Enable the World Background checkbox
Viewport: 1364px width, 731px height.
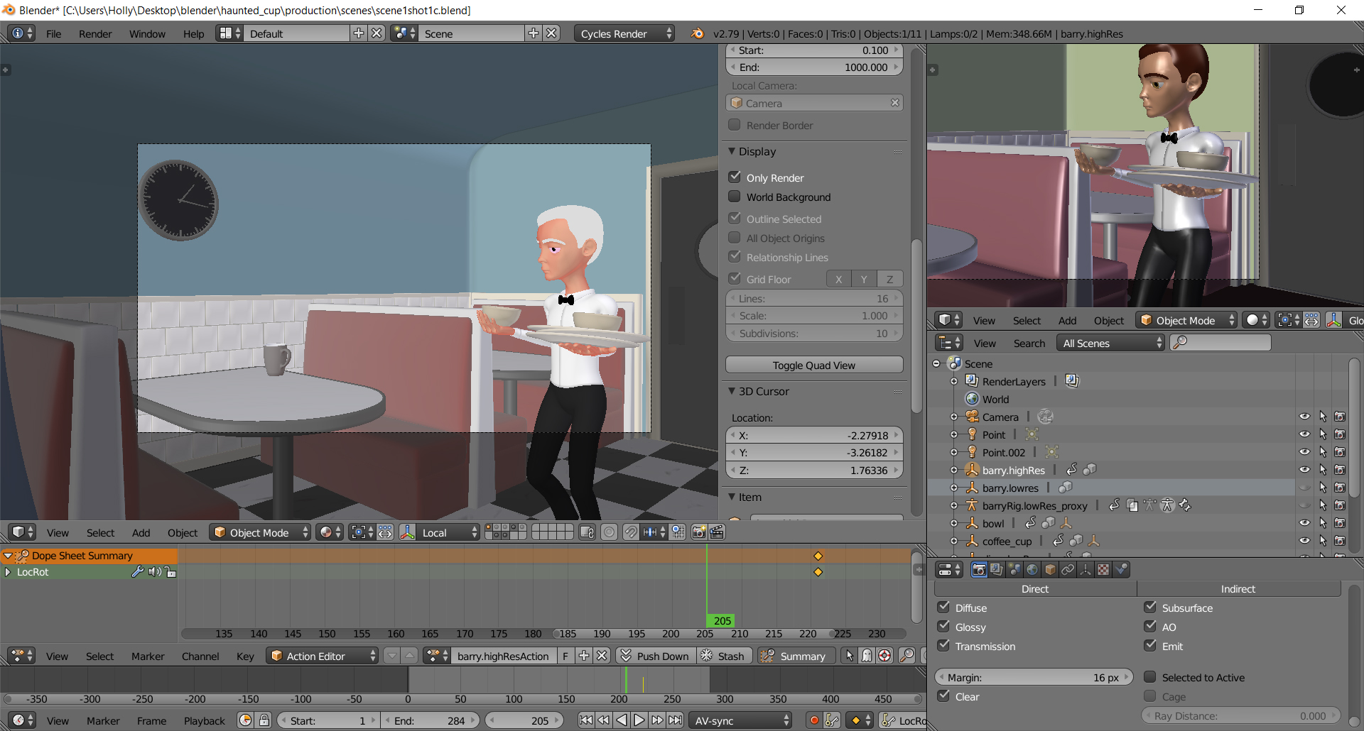[735, 197]
